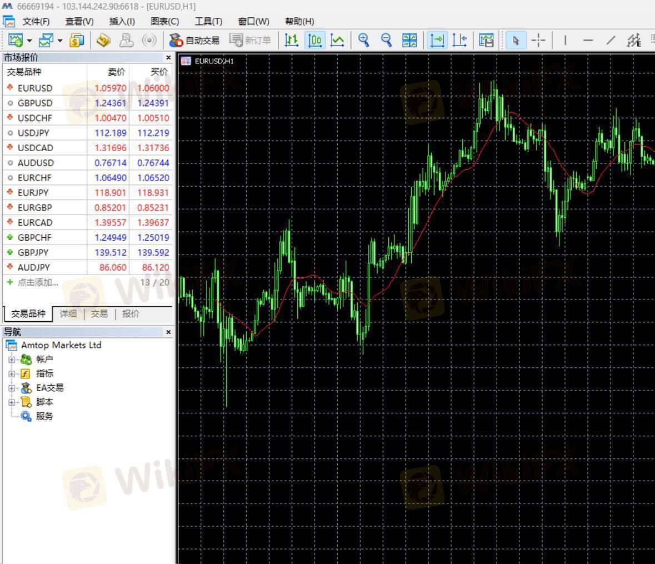655x564 pixels.
Task: Select the crosshair tool
Action: click(538, 41)
